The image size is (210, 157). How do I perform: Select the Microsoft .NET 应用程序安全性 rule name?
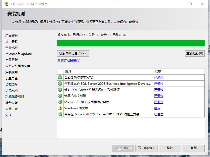coord(87,102)
